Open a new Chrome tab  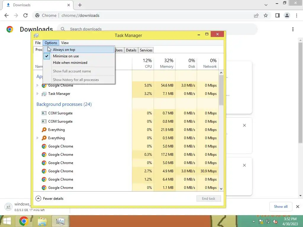pos(80,5)
